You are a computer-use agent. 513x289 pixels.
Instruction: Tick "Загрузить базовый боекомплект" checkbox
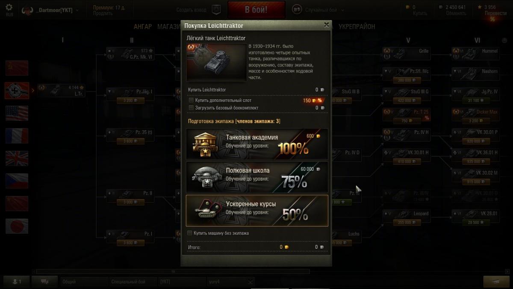pyautogui.click(x=191, y=108)
